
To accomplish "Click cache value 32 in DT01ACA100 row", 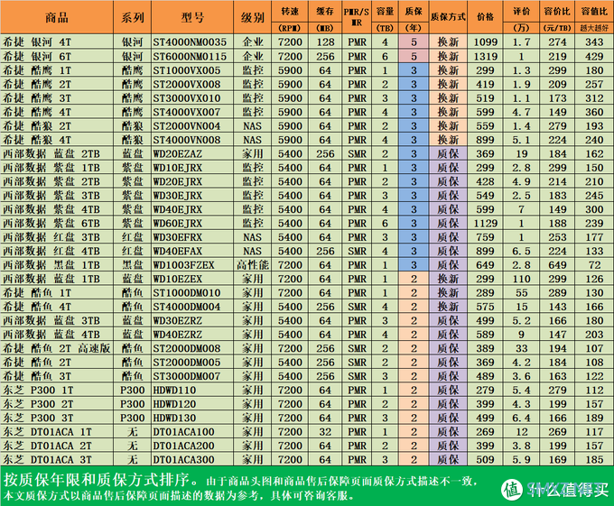I will [325, 432].
